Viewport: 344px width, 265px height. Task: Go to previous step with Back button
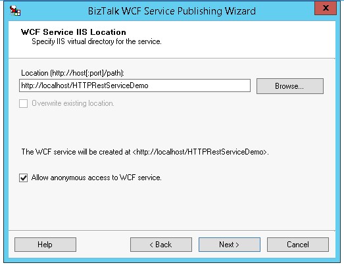(160, 245)
